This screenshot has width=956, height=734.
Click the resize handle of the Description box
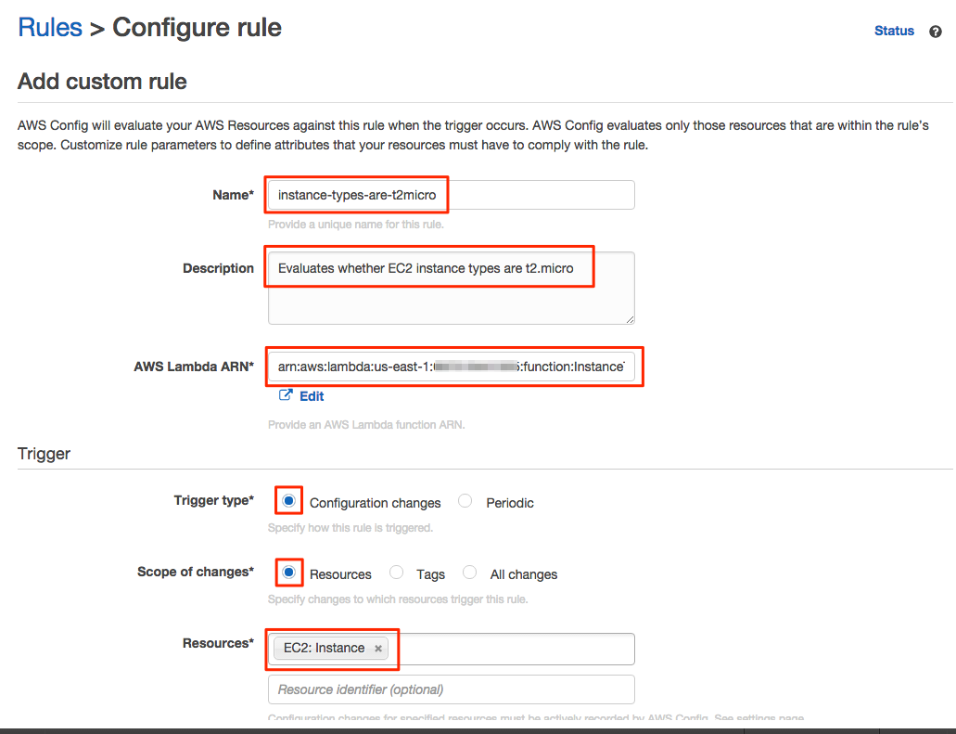(x=630, y=318)
